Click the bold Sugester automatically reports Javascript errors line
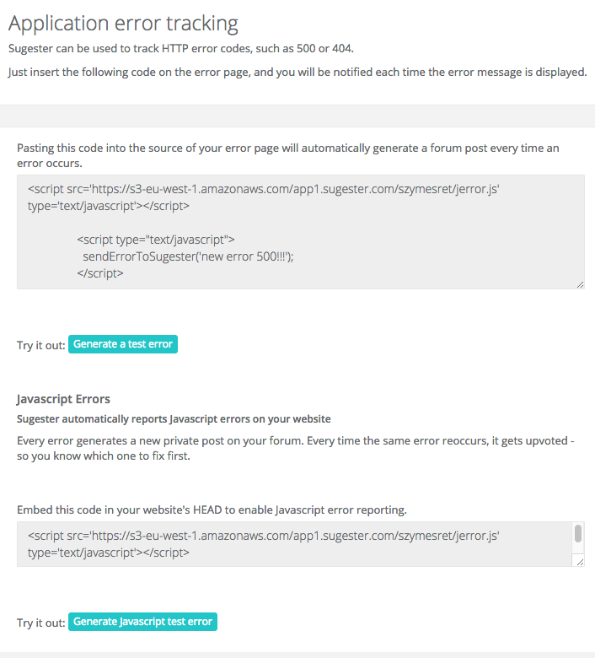This screenshot has width=595, height=658. click(174, 419)
